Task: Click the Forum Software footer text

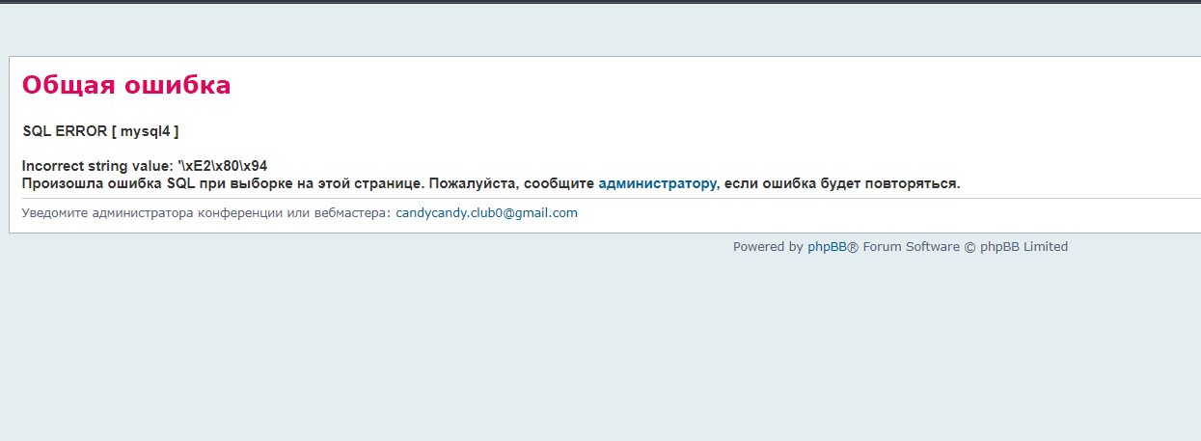Action: tap(912, 247)
